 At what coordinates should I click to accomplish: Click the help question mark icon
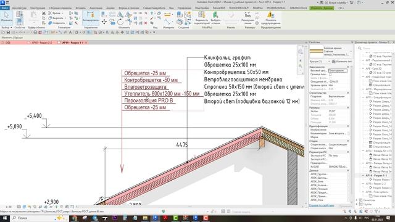coord(359,2)
